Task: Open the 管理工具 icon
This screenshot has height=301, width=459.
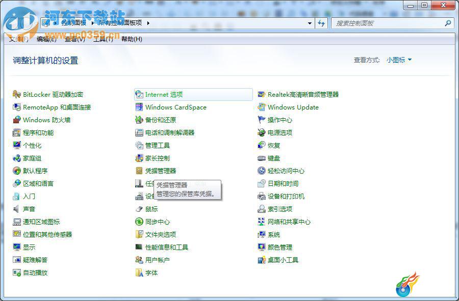Action: (x=139, y=145)
